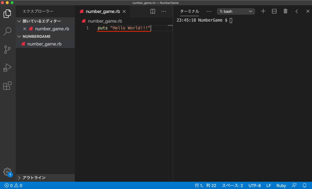Change indentation via スペース: 2
This screenshot has width=312, height=189.
[x=232, y=185]
